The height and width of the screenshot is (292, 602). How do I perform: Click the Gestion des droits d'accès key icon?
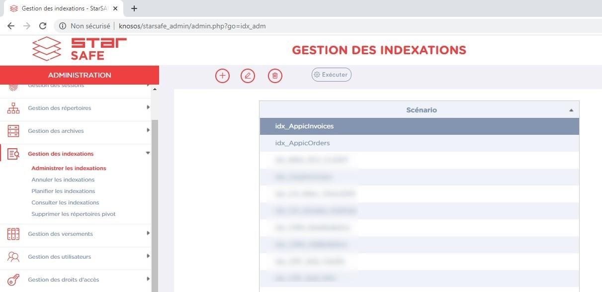pos(13,280)
